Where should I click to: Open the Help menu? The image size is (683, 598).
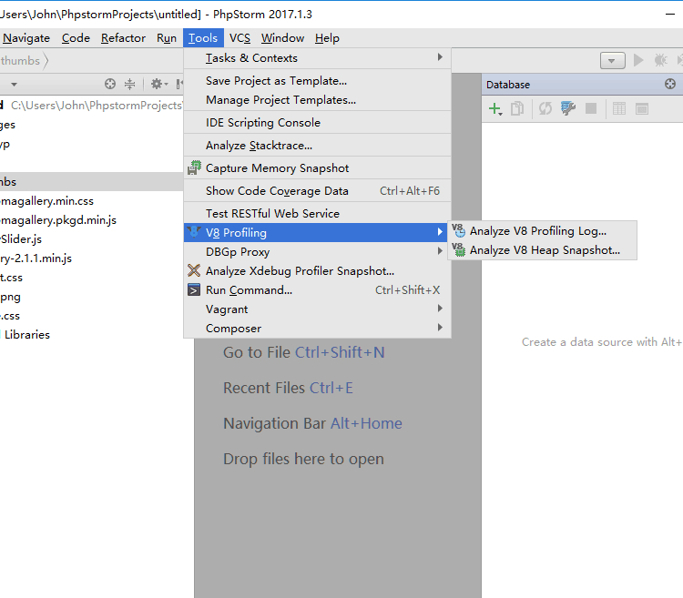tap(327, 38)
